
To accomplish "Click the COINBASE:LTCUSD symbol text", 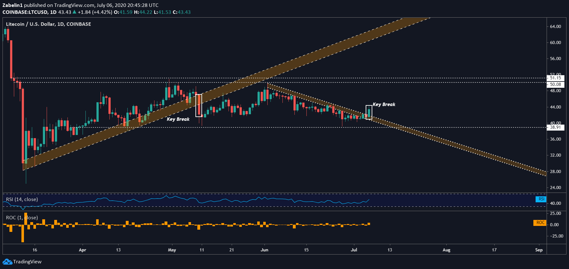I will pyautogui.click(x=25, y=12).
